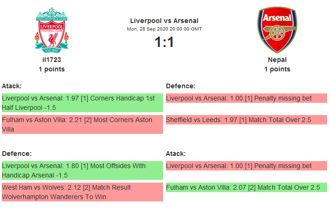The height and width of the screenshot is (216, 329).
Task: Select the Most Offsides Handicap Arsenal bet
Action: [82, 170]
